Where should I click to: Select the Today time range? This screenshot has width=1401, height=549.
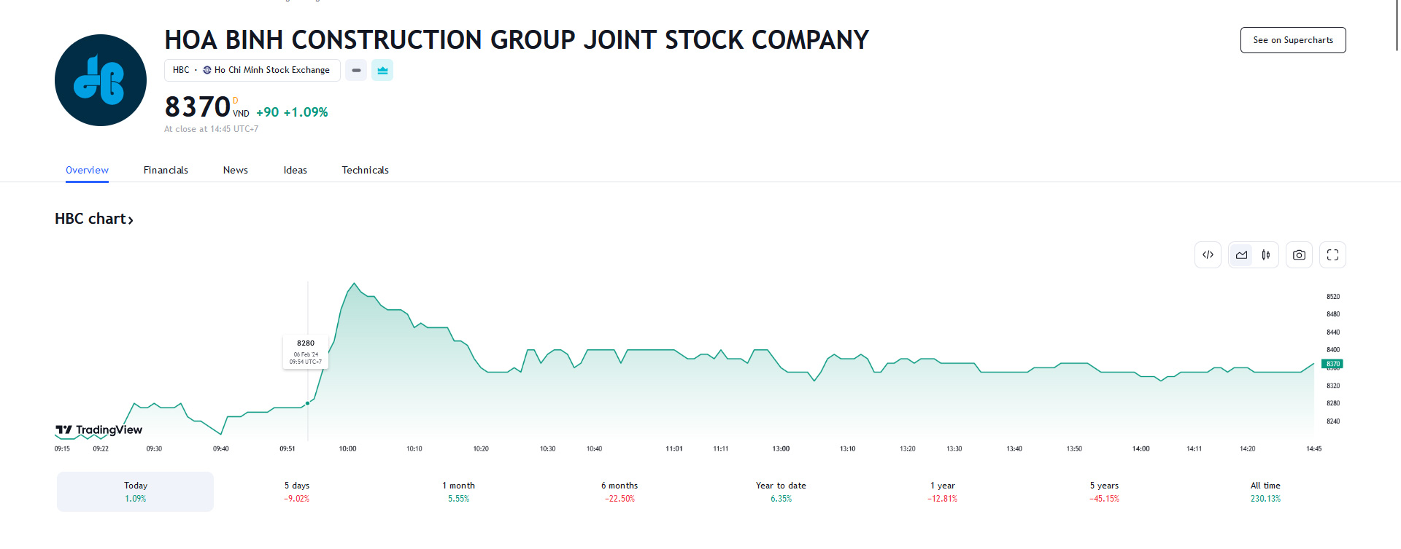pyautogui.click(x=135, y=491)
